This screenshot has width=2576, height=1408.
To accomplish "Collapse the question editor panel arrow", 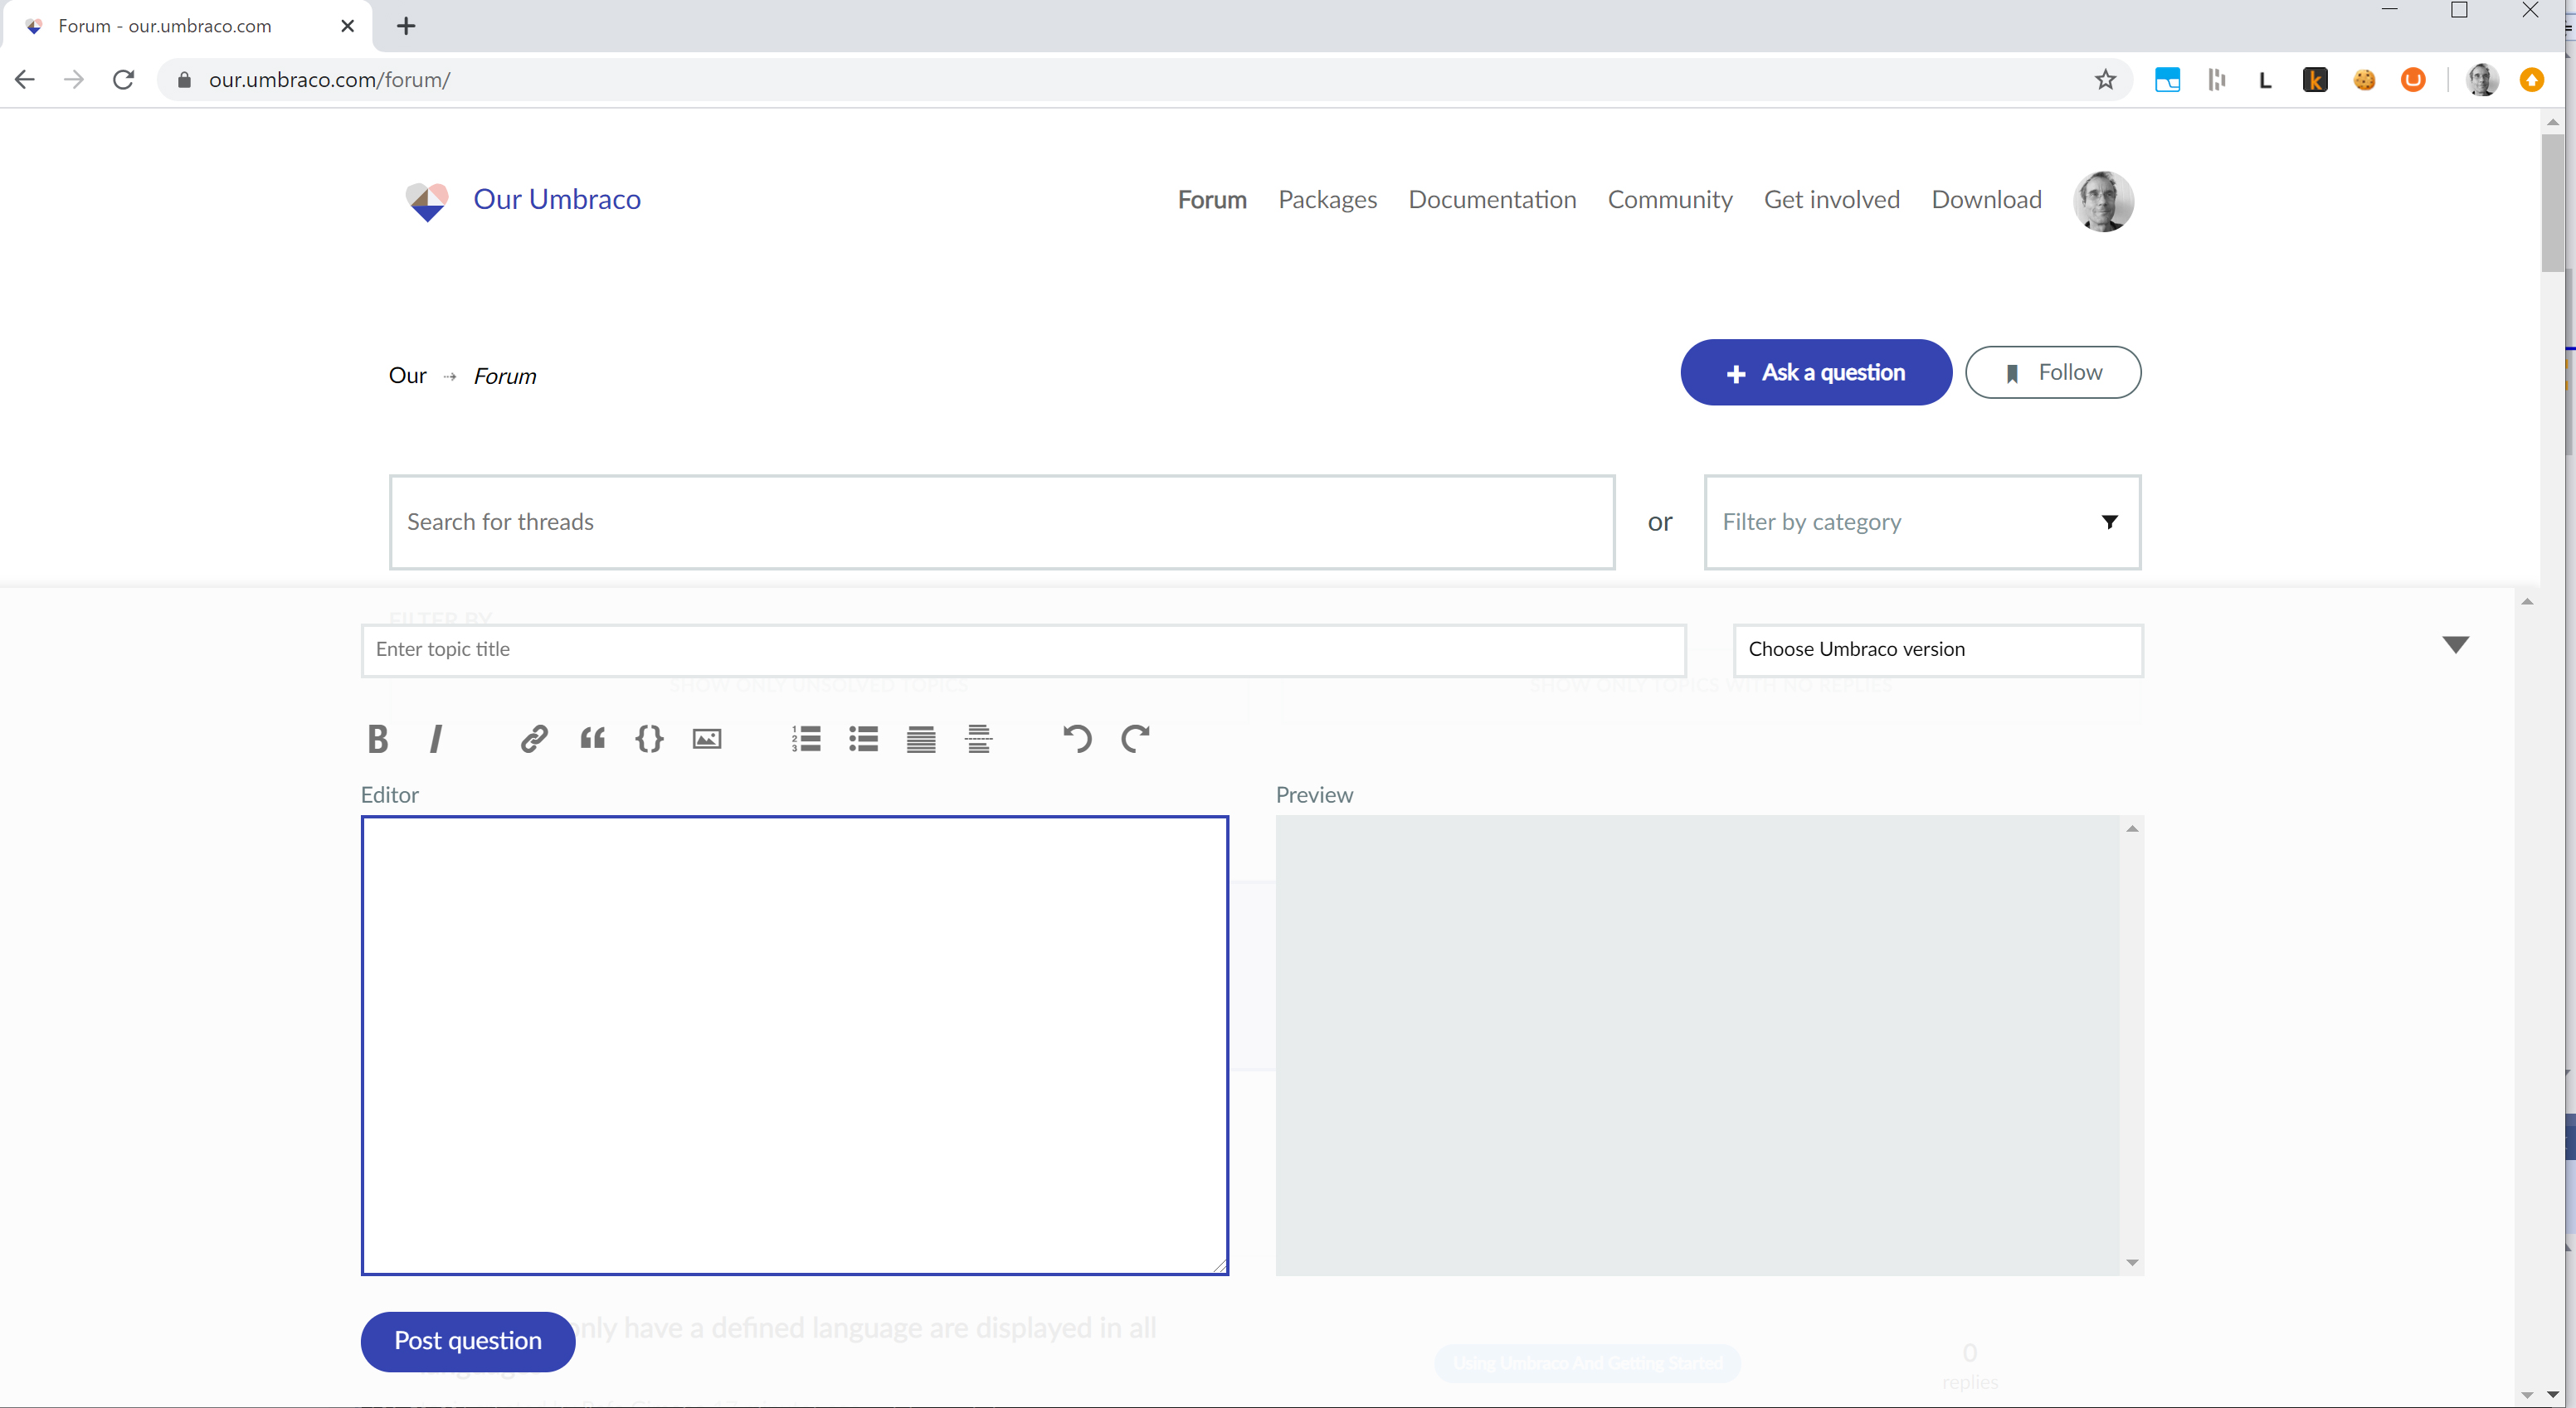I will pyautogui.click(x=2455, y=644).
